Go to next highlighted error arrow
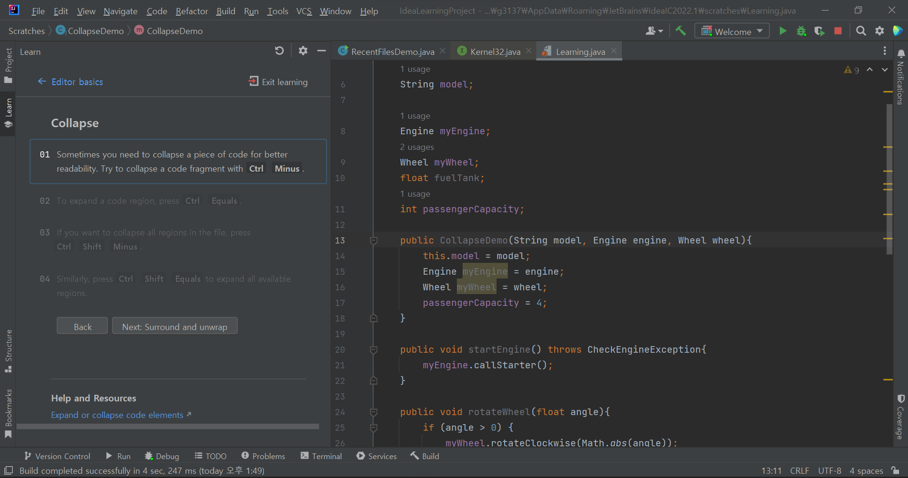The height and width of the screenshot is (478, 908). tap(885, 70)
